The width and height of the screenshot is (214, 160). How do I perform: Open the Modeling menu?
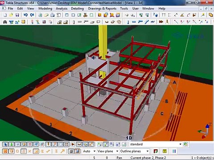45,8
